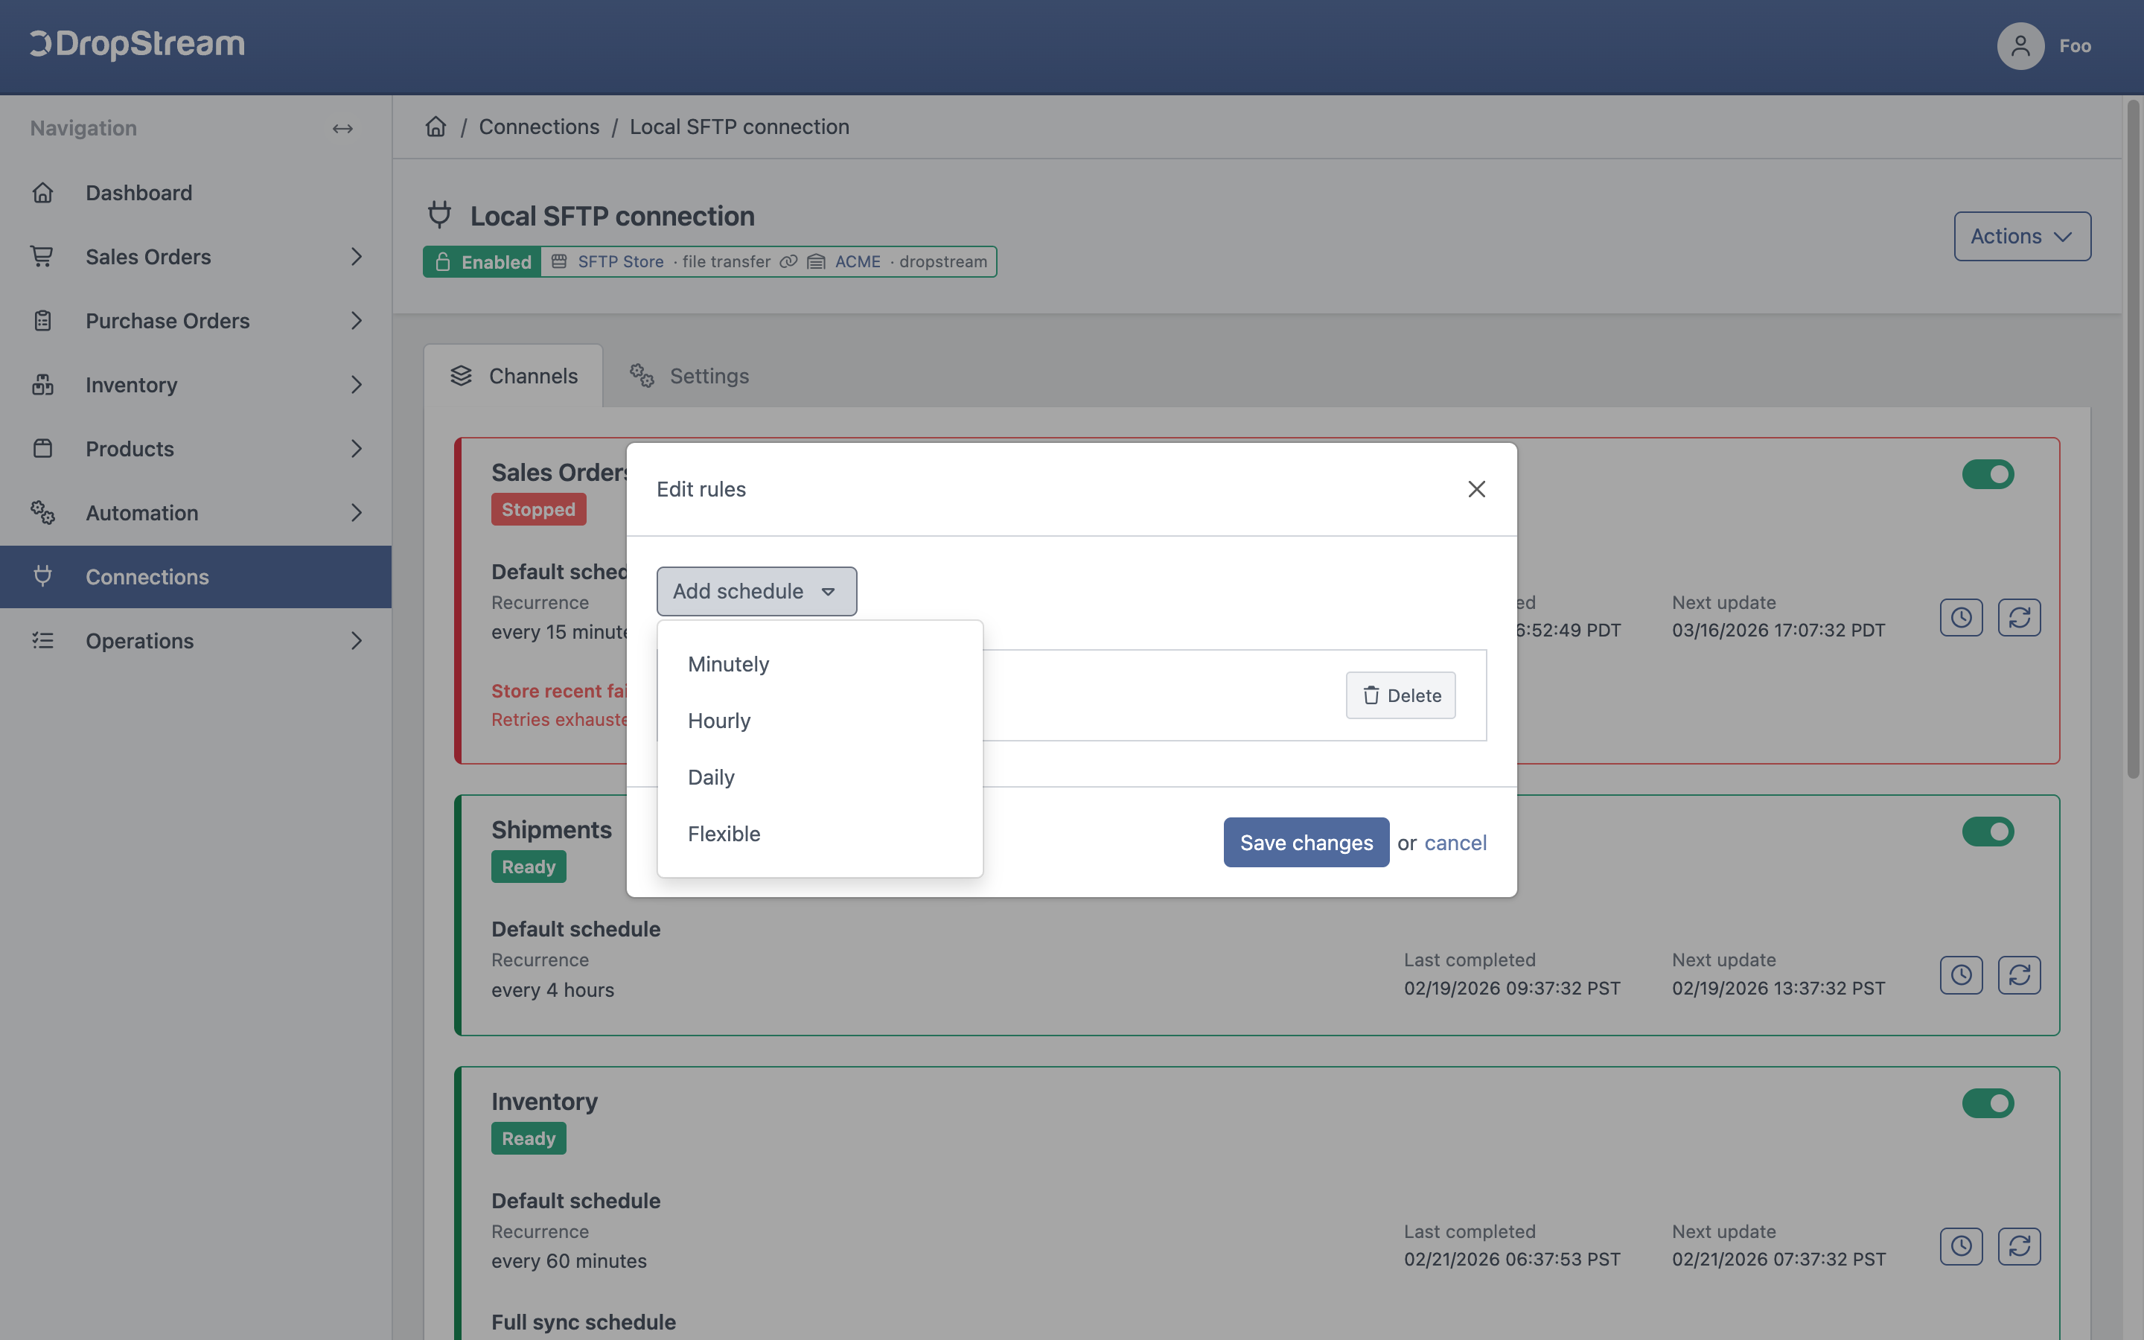Click next update '03/16/2026 17:07:32 PDT'
2144x1340 pixels.
coord(1778,630)
